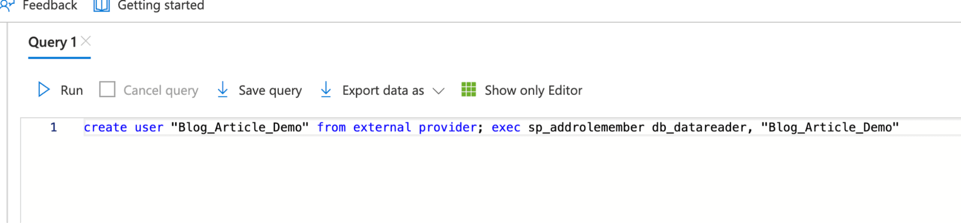Viewport: 961px width, 223px height.
Task: Close the Query 1 tab
Action: pos(86,41)
